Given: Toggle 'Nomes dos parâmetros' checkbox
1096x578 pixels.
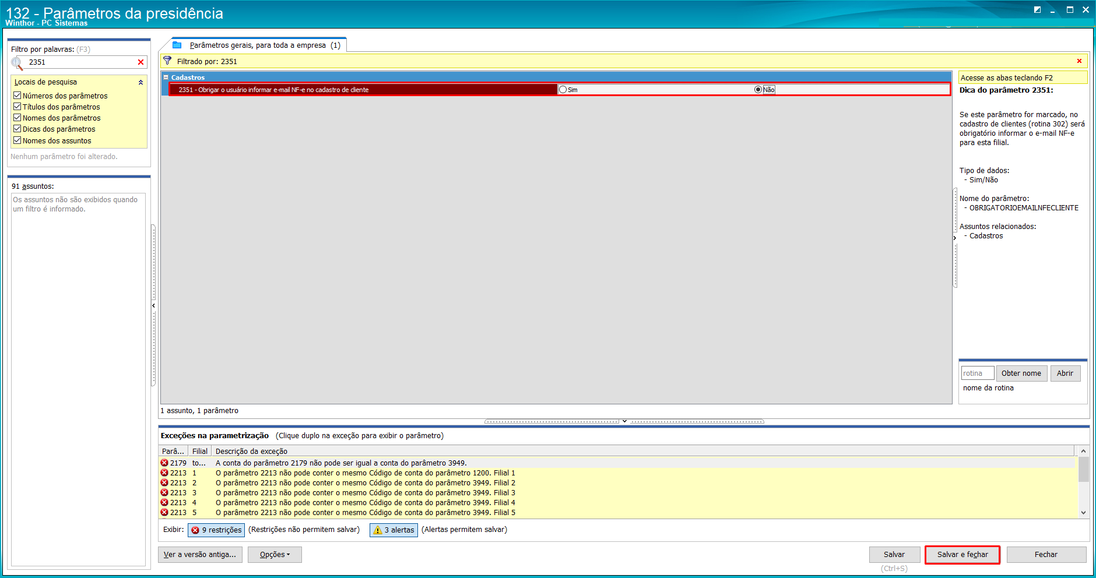Looking at the screenshot, I should 17,118.
